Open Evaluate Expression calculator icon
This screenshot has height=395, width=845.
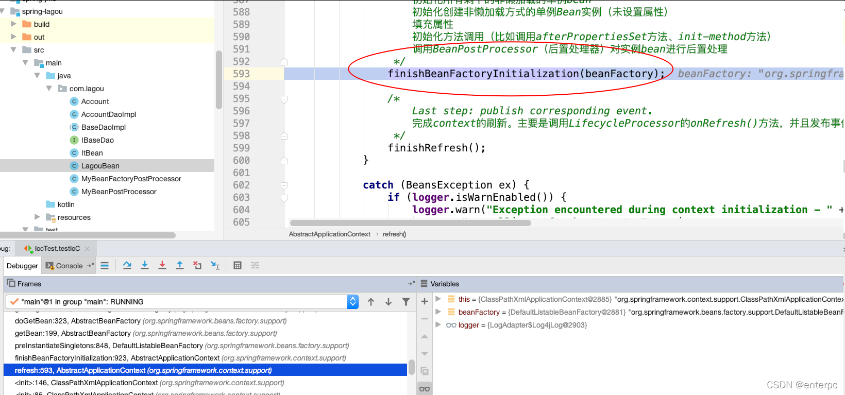coord(238,265)
